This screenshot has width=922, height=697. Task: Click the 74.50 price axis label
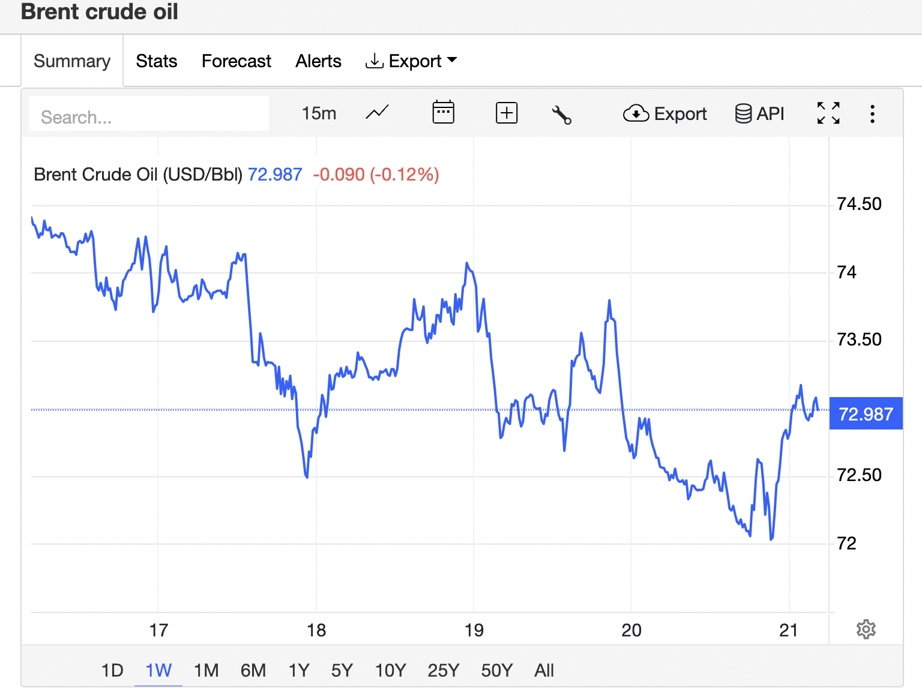pos(859,204)
